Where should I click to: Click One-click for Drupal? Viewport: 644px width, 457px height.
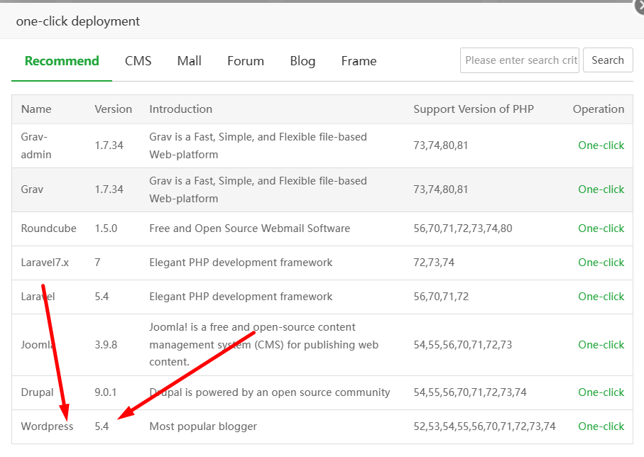(x=601, y=392)
